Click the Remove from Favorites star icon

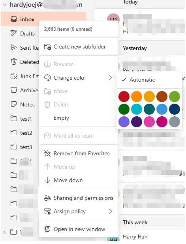(x=47, y=153)
